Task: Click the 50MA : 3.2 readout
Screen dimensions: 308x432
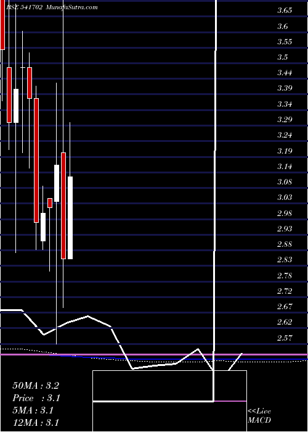Action: pos(36,386)
